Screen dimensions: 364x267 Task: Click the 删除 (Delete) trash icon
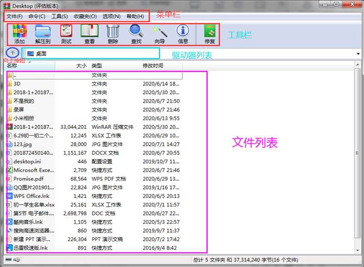113,33
